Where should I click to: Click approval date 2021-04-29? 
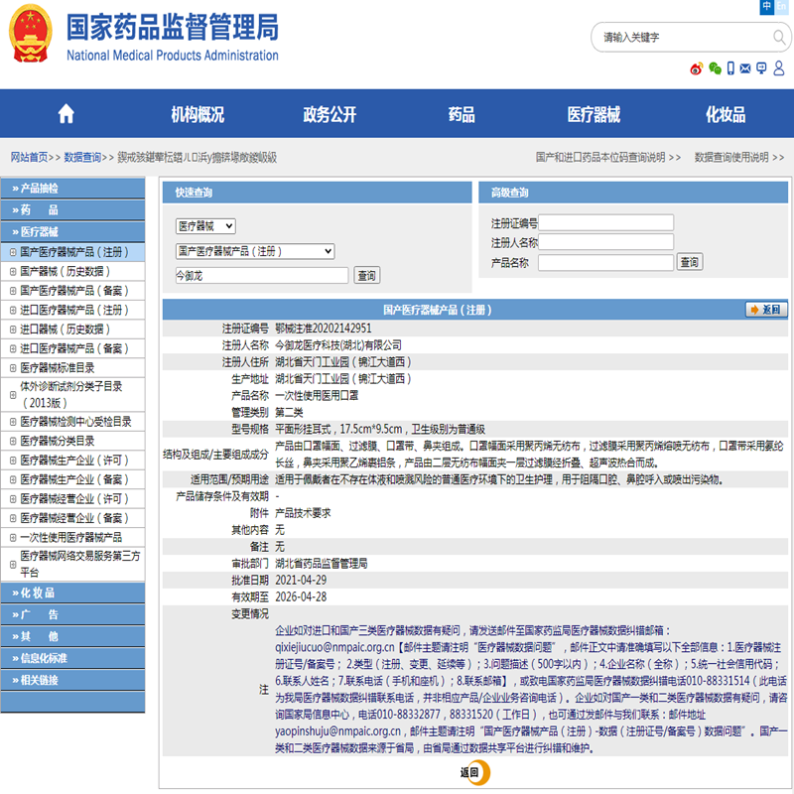[301, 580]
